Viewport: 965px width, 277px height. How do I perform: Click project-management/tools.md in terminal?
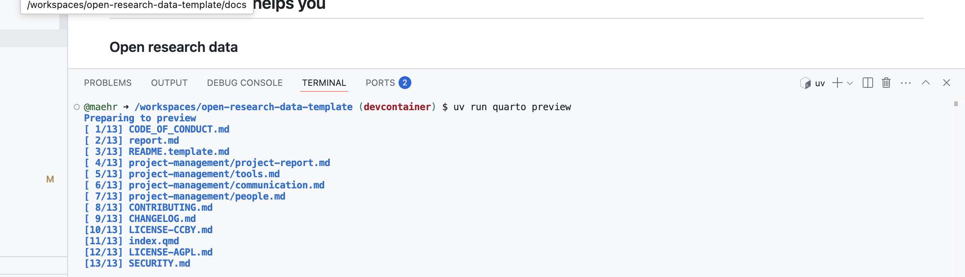[x=204, y=174]
